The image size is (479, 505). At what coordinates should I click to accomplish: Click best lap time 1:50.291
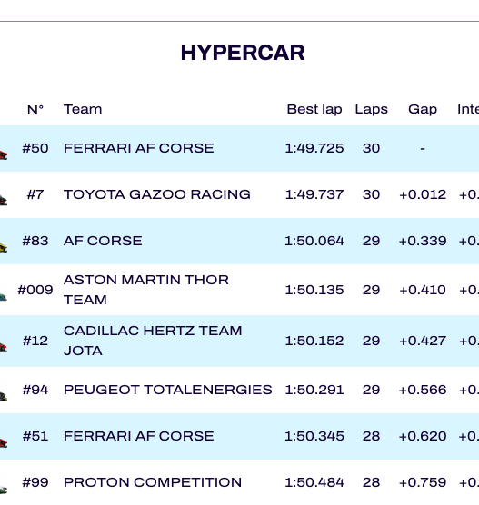pyautogui.click(x=314, y=390)
